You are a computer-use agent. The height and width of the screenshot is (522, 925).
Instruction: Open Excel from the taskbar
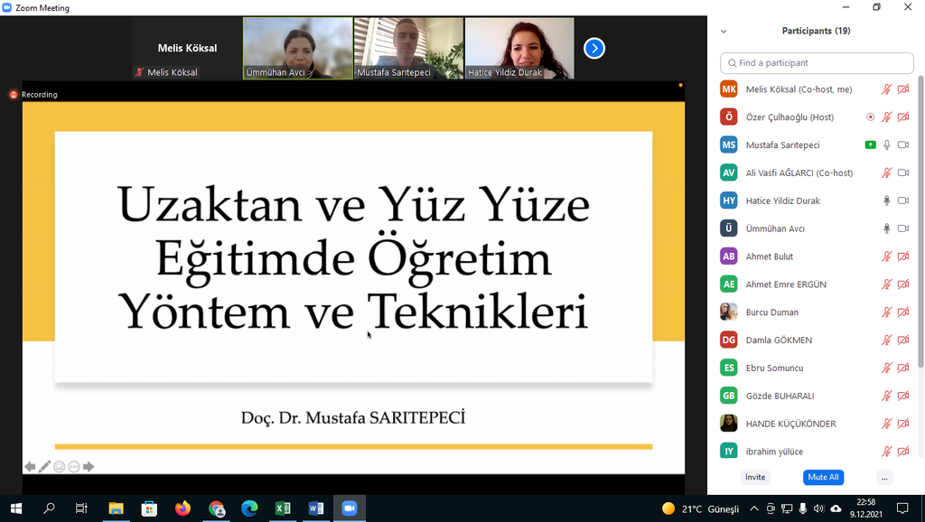pos(283,508)
